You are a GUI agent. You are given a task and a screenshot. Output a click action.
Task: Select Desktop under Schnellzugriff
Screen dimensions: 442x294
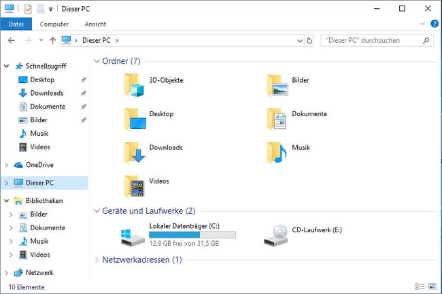(x=42, y=79)
